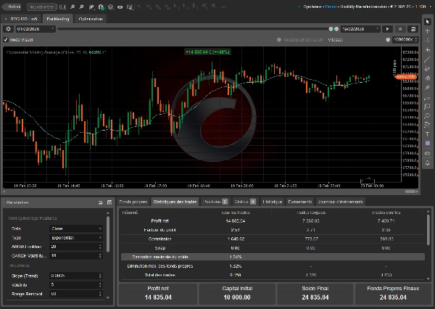This screenshot has width=435, height=309.
Task: Increase the backtest speed stepper value
Action: tap(415, 38)
